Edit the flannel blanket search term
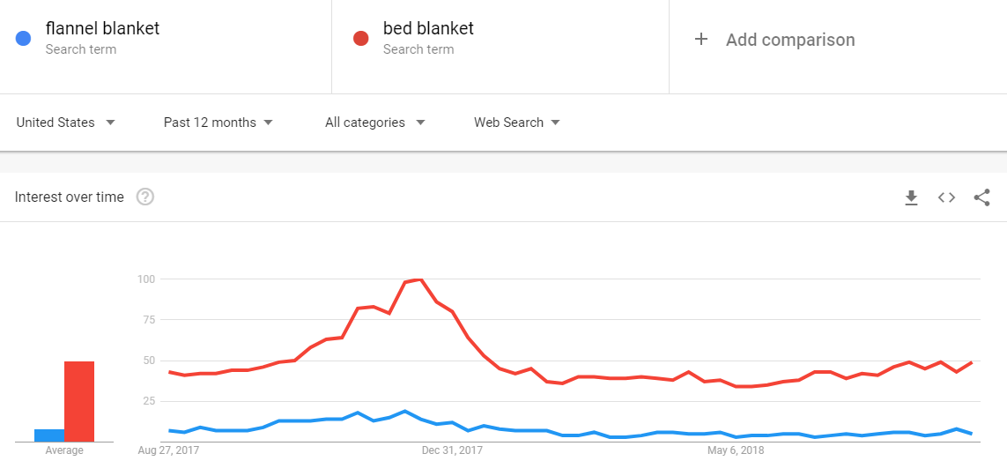This screenshot has width=1007, height=476. (103, 28)
